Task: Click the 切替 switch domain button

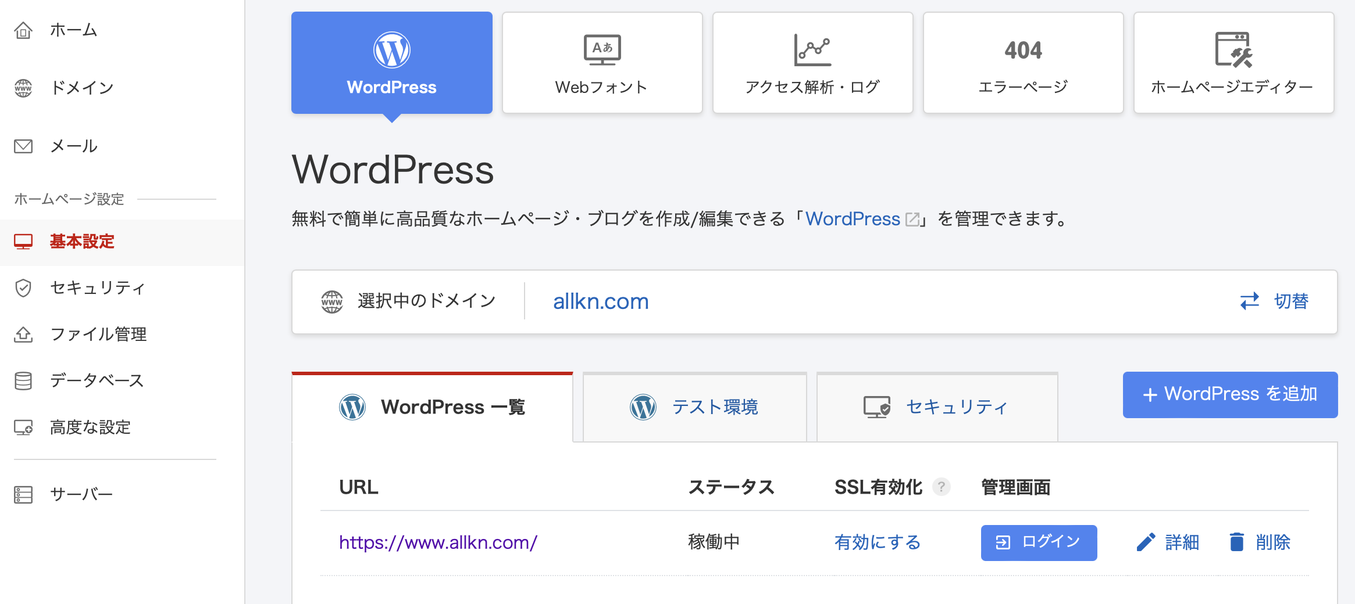Action: [x=1274, y=301]
